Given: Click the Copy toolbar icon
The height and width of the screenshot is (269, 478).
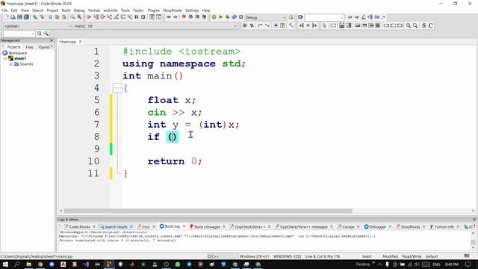Looking at the screenshot, I should [x=57, y=17].
